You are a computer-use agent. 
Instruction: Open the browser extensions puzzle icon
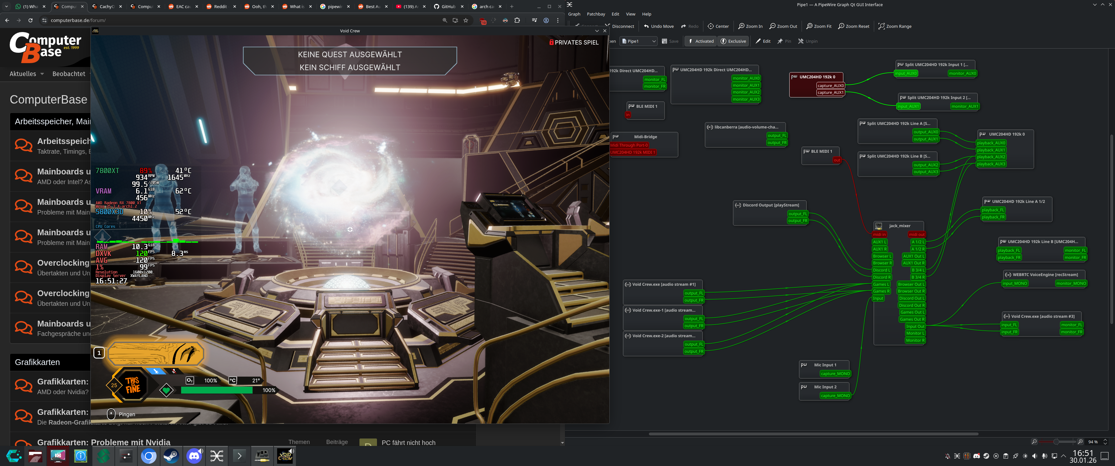pyautogui.click(x=517, y=20)
